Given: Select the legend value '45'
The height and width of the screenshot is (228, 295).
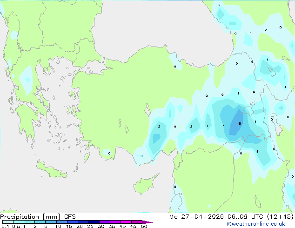Looking at the screenshot, I should pyautogui.click(x=133, y=226).
